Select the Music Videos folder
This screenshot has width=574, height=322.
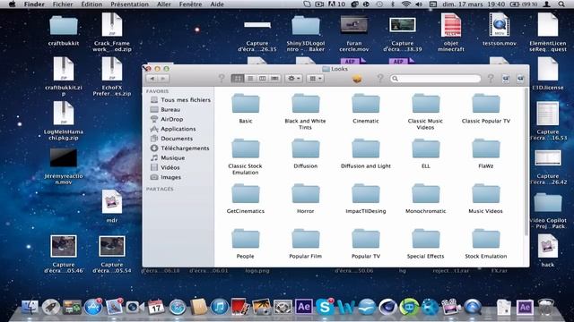tap(486, 194)
